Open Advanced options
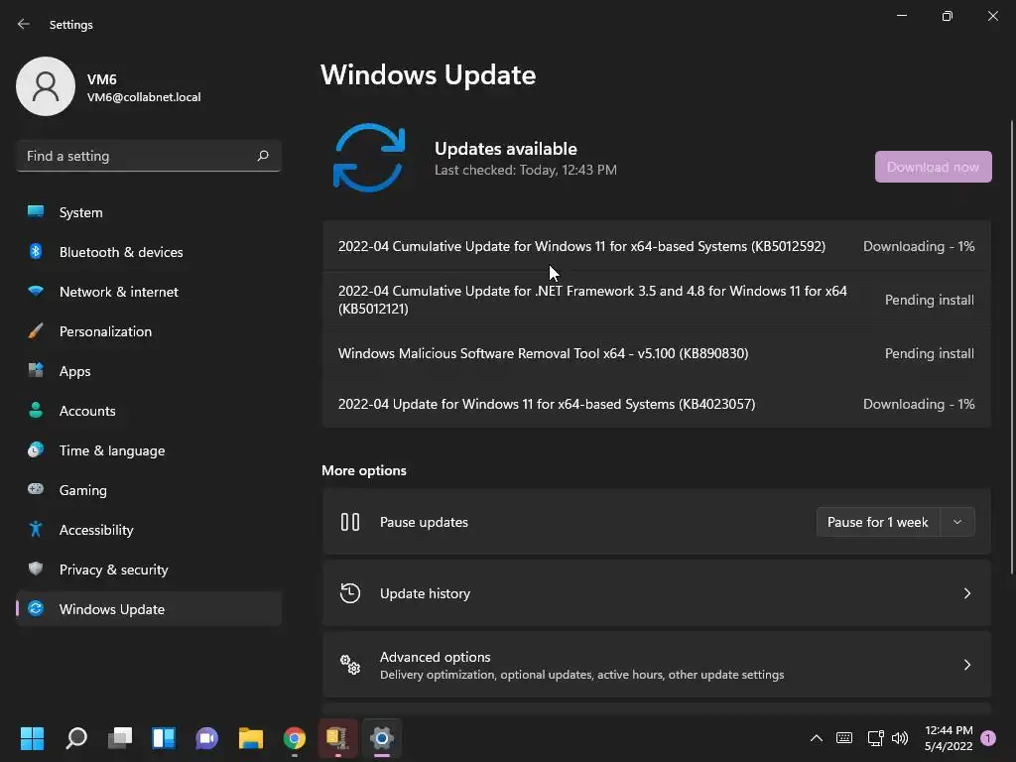The height and width of the screenshot is (762, 1016). click(657, 665)
